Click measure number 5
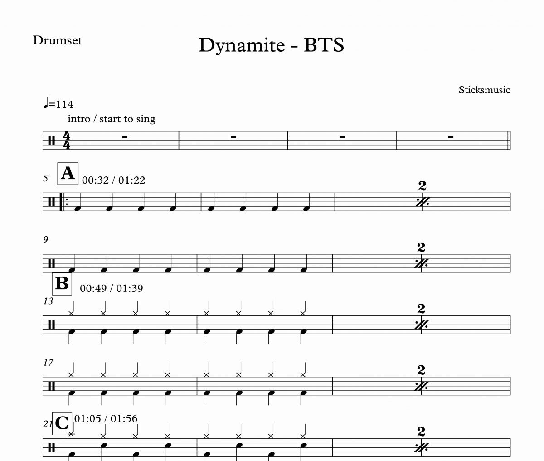 [x=46, y=178]
